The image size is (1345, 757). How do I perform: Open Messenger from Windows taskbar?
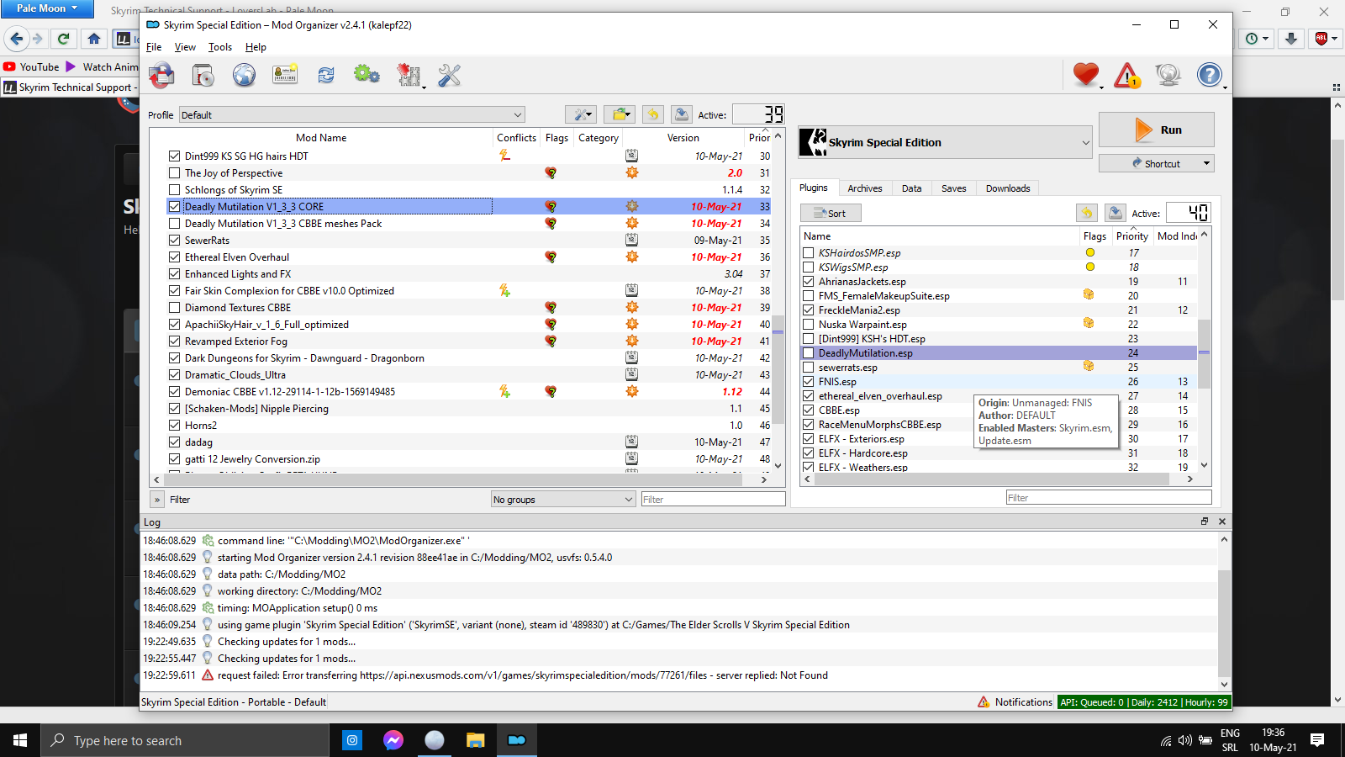pos(393,740)
